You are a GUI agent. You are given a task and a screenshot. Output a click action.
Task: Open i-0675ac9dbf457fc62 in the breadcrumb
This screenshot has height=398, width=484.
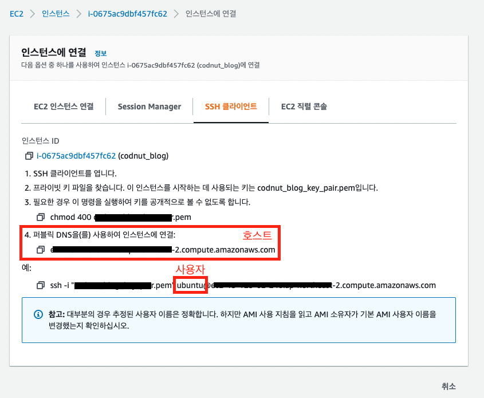(x=128, y=14)
